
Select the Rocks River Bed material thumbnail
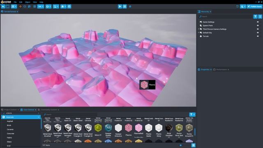tap(179, 128)
